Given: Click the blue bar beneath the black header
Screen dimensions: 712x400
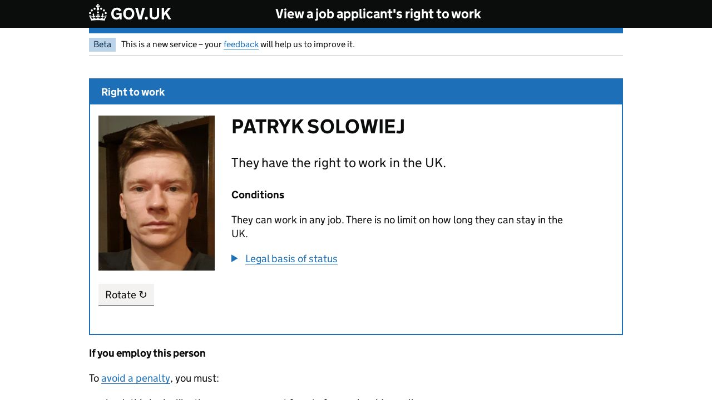Looking at the screenshot, I should tap(356, 31).
